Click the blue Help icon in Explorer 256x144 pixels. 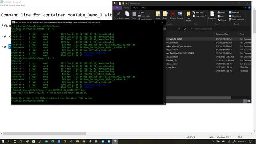249,8
